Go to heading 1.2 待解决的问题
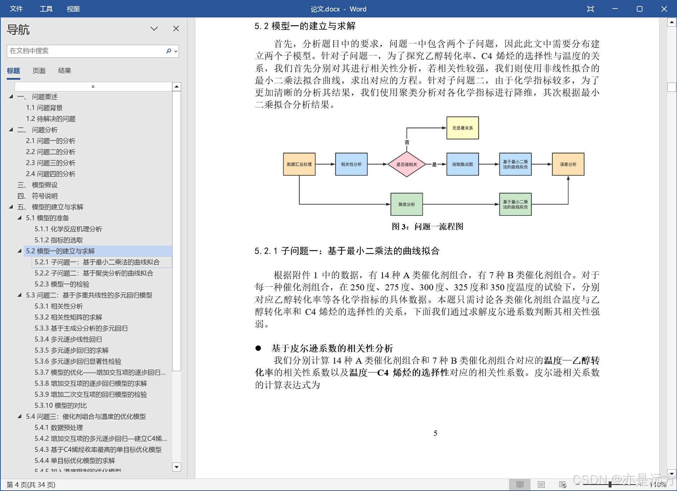The image size is (677, 491). click(51, 118)
